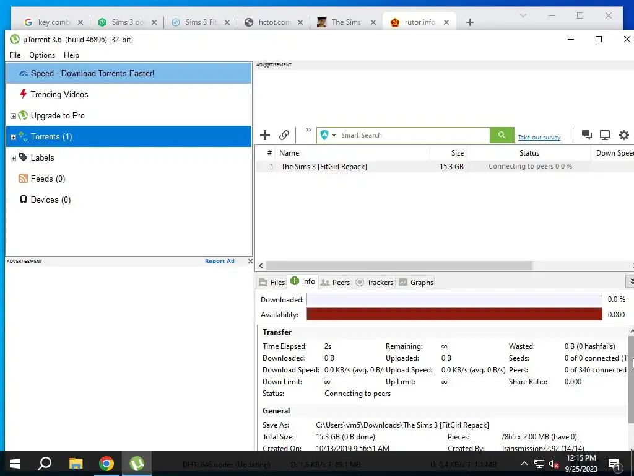Open a new Chrome tab
This screenshot has height=476, width=634.
(x=469, y=22)
